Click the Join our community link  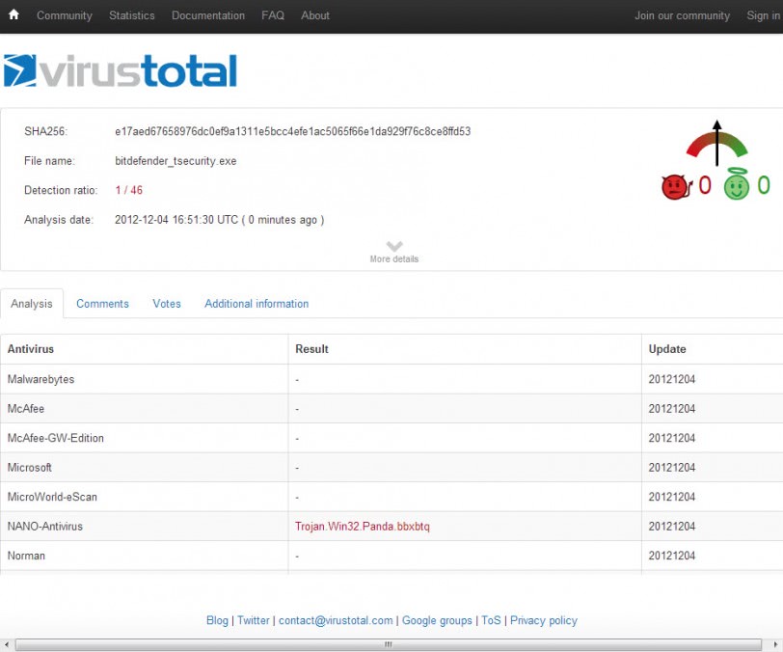point(682,15)
